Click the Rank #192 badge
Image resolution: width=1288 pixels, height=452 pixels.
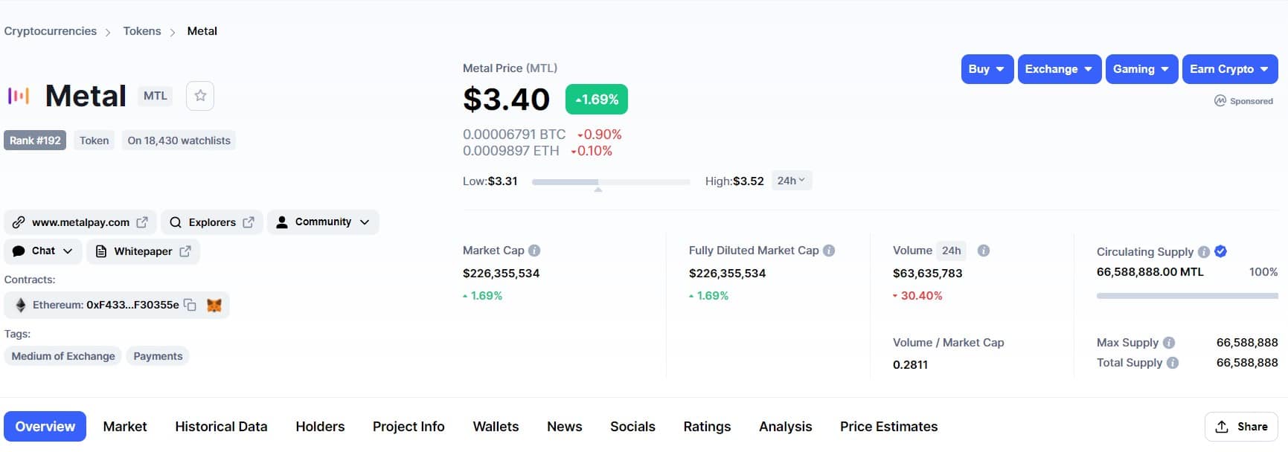pyautogui.click(x=35, y=141)
